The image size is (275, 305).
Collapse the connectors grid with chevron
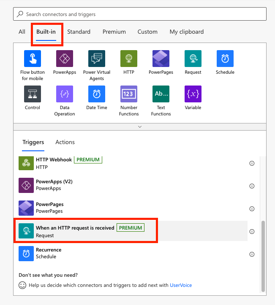point(140,127)
